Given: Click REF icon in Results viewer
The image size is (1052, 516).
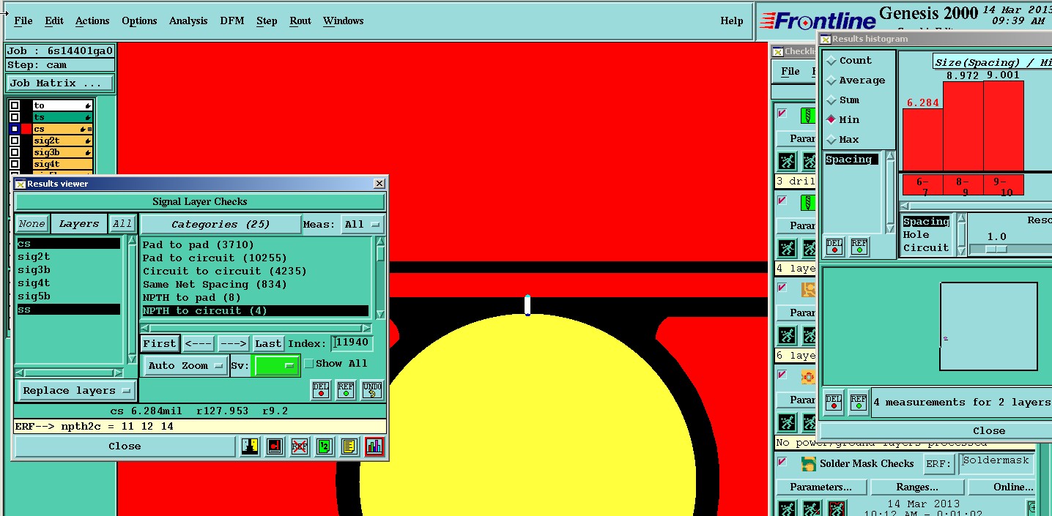Looking at the screenshot, I should [x=346, y=390].
